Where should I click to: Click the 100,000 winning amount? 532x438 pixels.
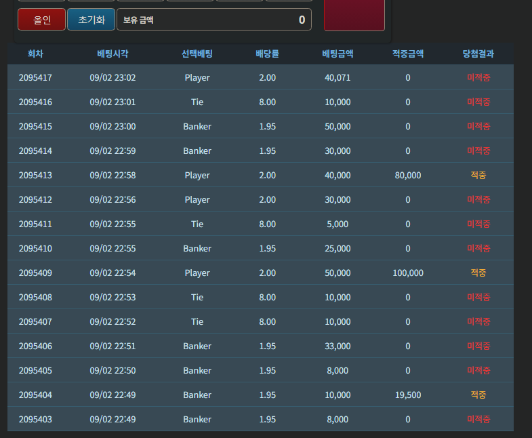[408, 273]
